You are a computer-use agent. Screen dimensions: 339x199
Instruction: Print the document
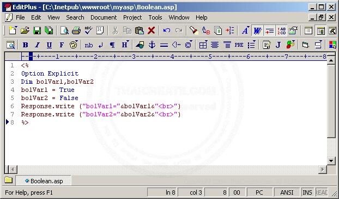point(76,30)
